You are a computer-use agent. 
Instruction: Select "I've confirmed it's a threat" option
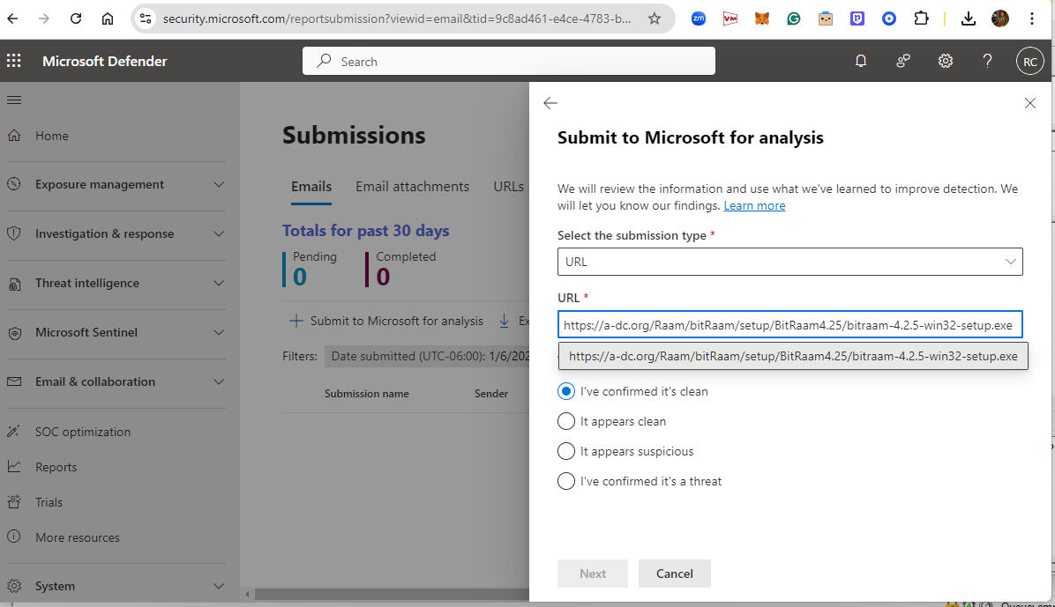tap(565, 481)
